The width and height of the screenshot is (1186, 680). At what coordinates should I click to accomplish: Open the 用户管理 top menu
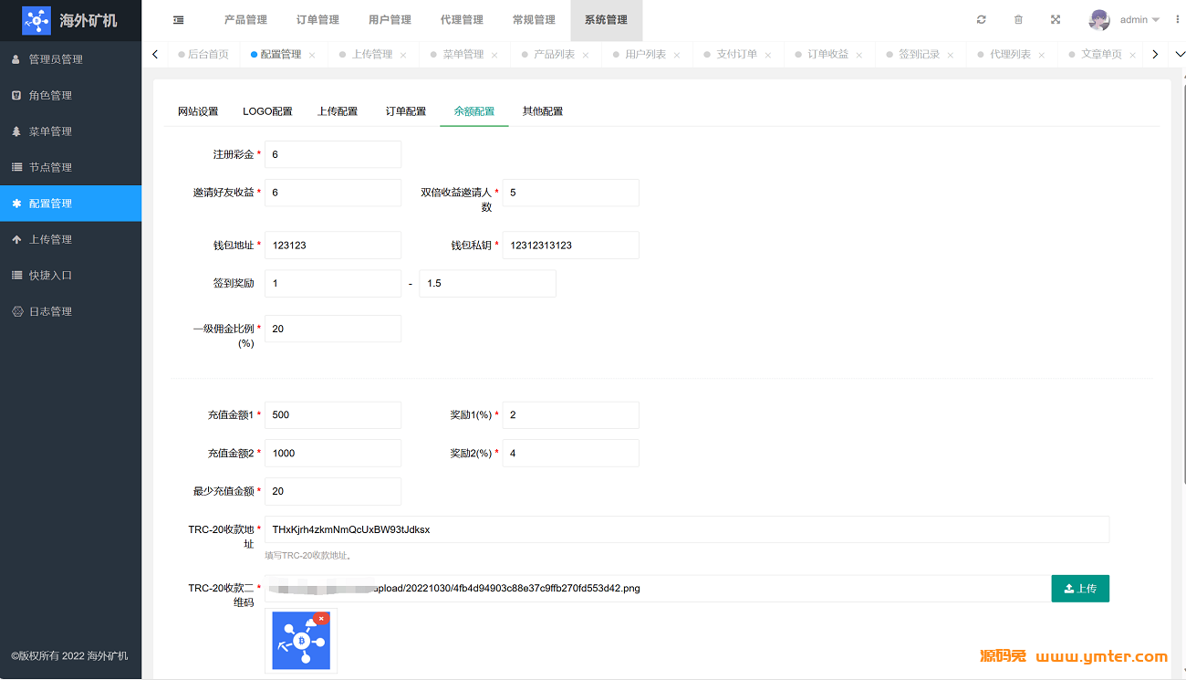click(x=390, y=20)
